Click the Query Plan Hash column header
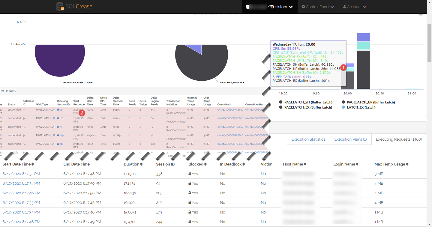The width and height of the screenshot is (432, 227). click(255, 104)
